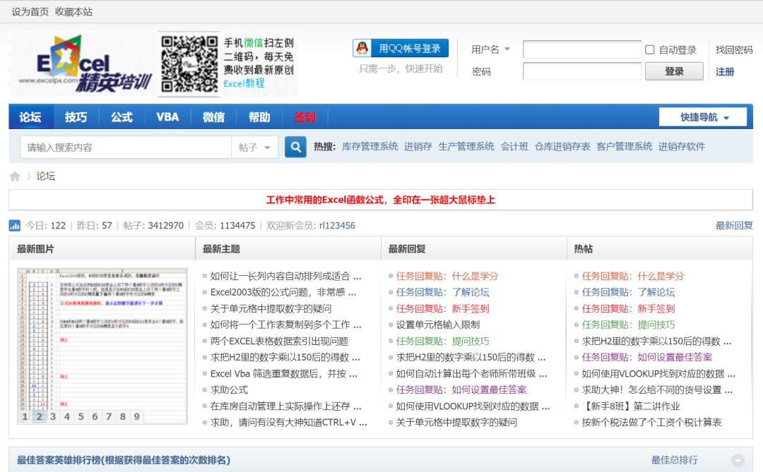Click the blue search magnifier icon
The width and height of the screenshot is (763, 472).
pyautogui.click(x=295, y=147)
